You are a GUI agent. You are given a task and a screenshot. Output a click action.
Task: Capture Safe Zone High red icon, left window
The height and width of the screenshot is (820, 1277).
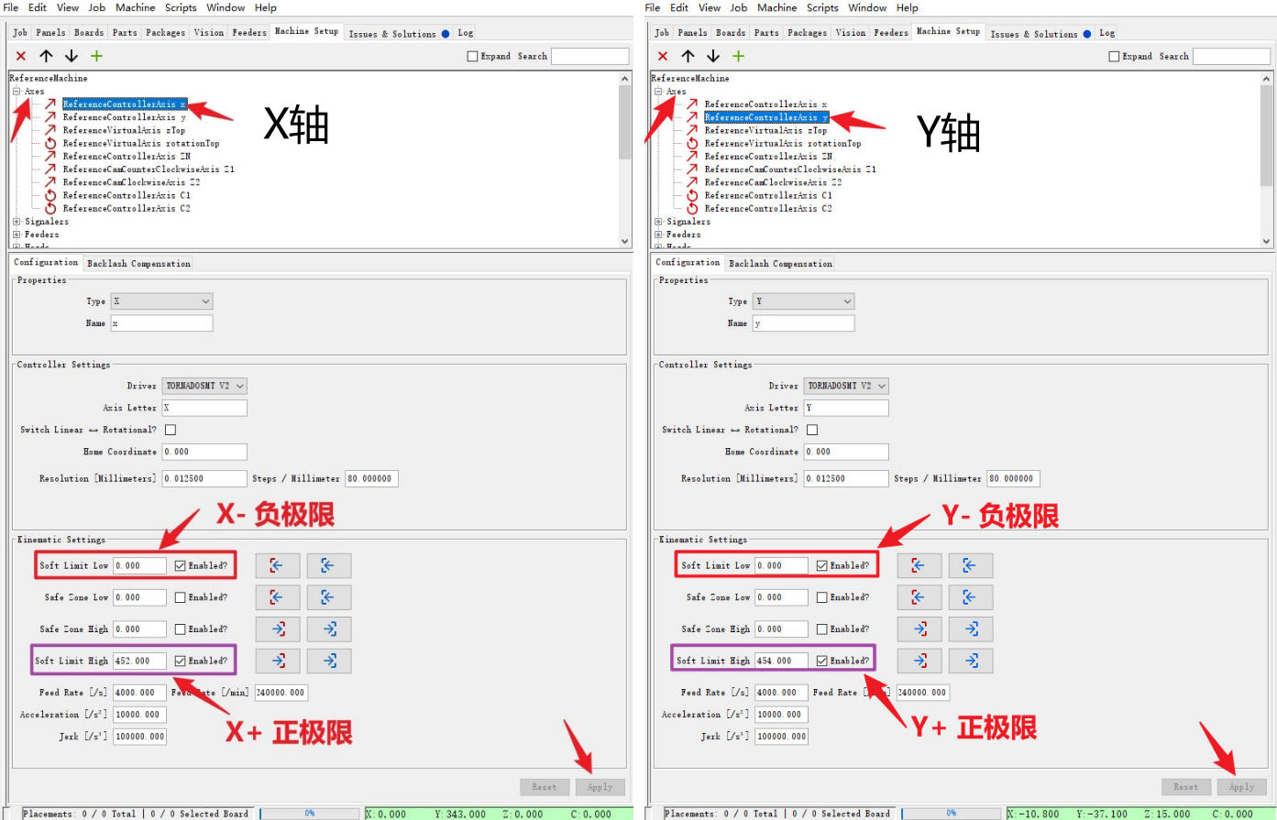pyautogui.click(x=277, y=629)
